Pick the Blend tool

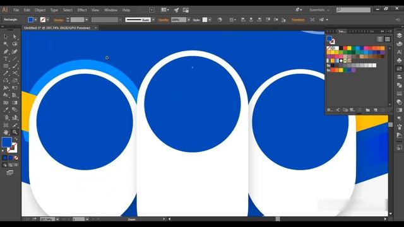tap(15, 110)
